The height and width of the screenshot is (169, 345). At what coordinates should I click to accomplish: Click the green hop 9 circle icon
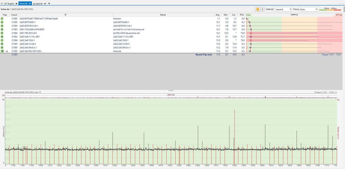[2, 48]
